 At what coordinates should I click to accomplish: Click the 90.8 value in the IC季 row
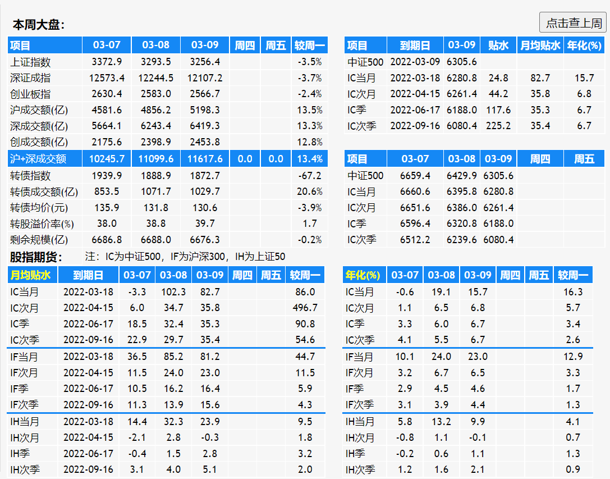pyautogui.click(x=305, y=323)
